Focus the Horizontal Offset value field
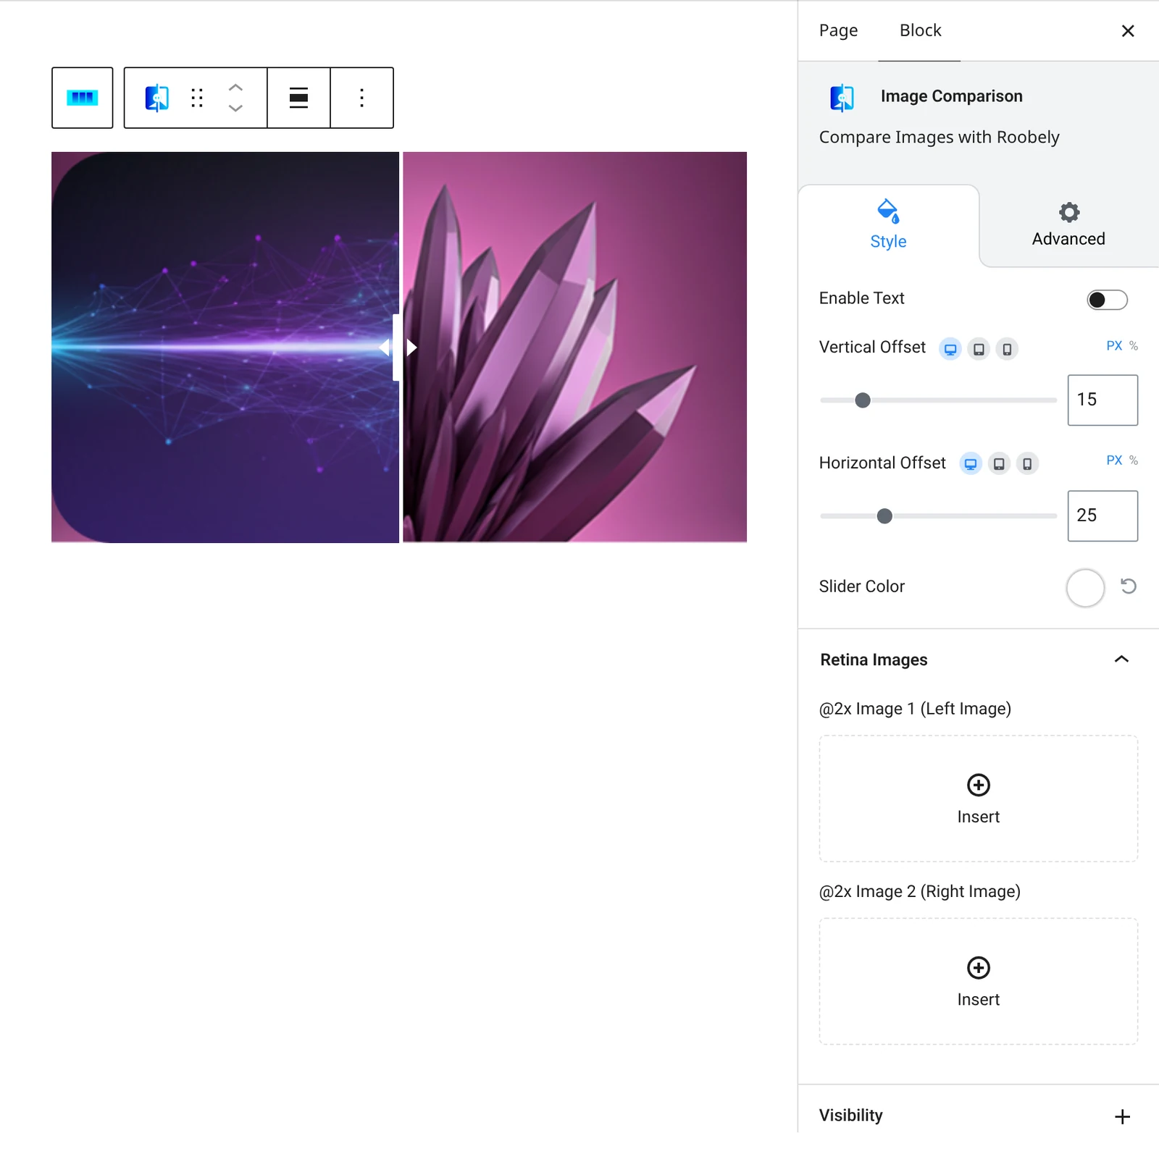 point(1102,516)
